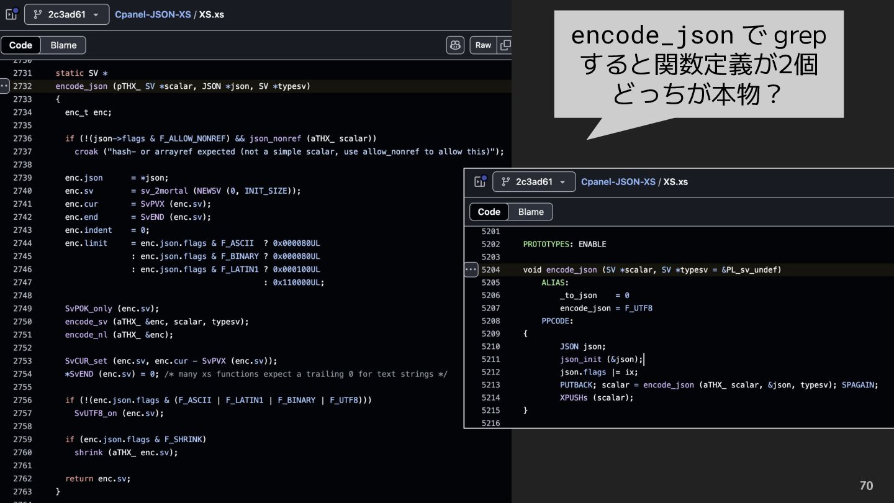This screenshot has width=894, height=503.
Task: Click the three-dots icon at line 2732
Action: pos(4,86)
